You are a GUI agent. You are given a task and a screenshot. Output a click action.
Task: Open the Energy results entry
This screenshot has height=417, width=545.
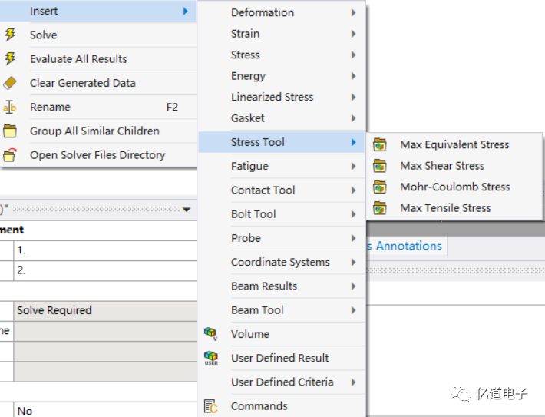pos(282,76)
